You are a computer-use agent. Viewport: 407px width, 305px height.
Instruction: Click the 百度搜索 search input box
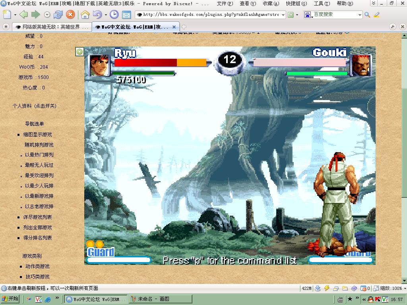click(x=335, y=15)
